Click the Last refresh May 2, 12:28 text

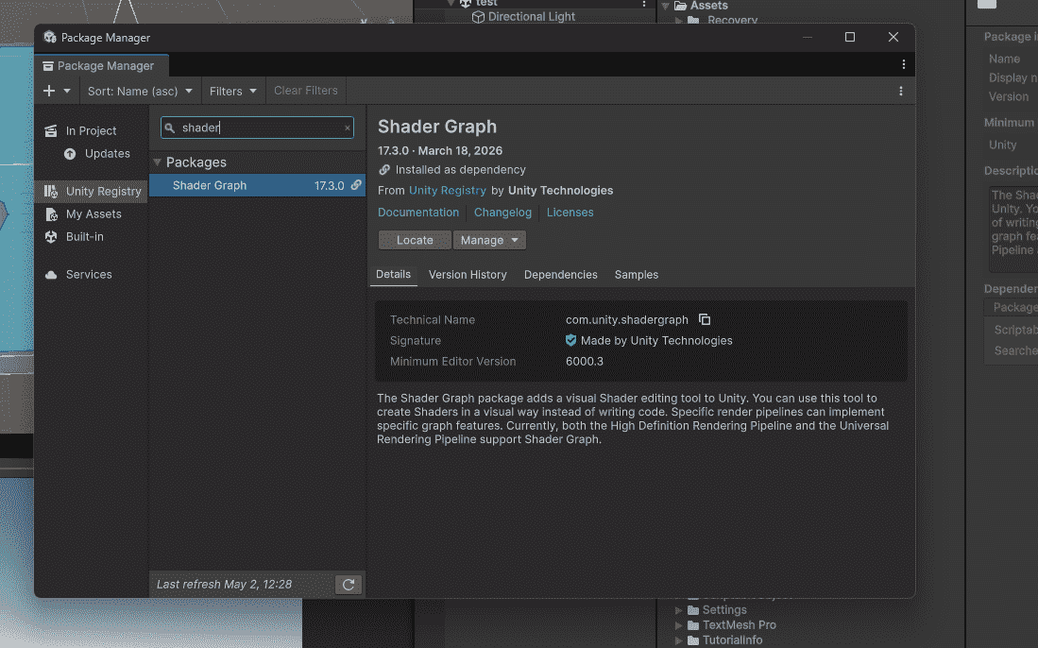click(224, 585)
